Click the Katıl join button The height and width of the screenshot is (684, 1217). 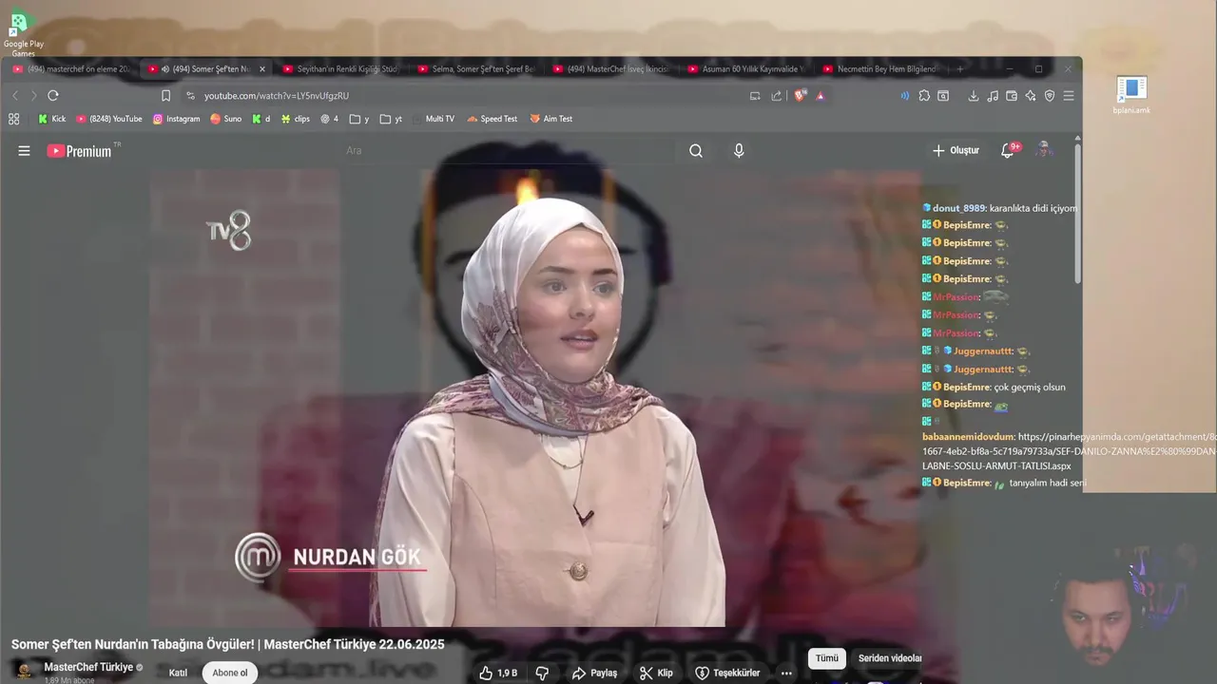pos(178,673)
